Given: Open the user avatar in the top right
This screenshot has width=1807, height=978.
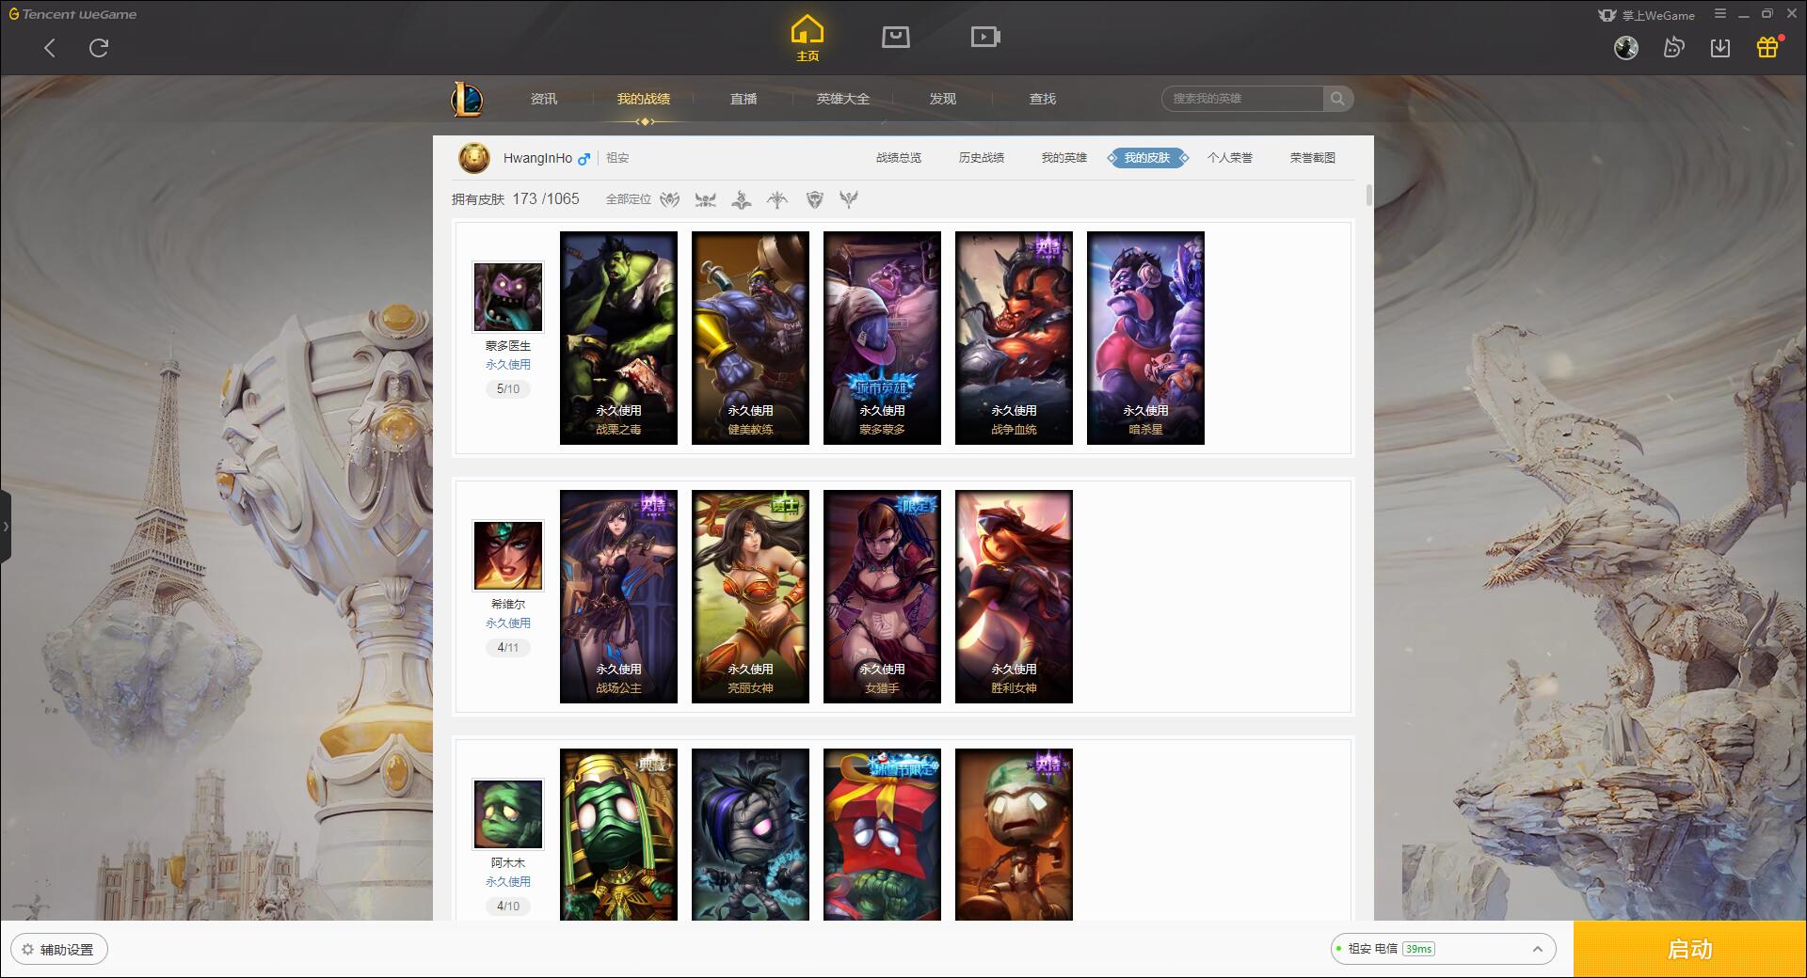Looking at the screenshot, I should (x=1626, y=48).
